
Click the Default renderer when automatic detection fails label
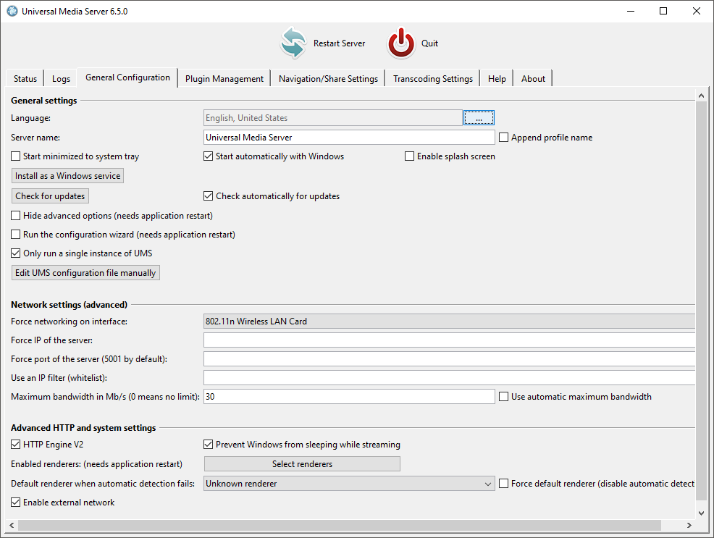tap(103, 484)
